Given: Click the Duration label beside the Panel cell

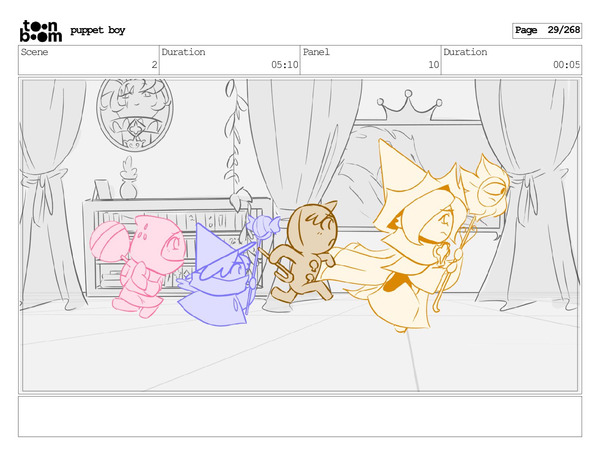Looking at the screenshot, I should [x=465, y=52].
